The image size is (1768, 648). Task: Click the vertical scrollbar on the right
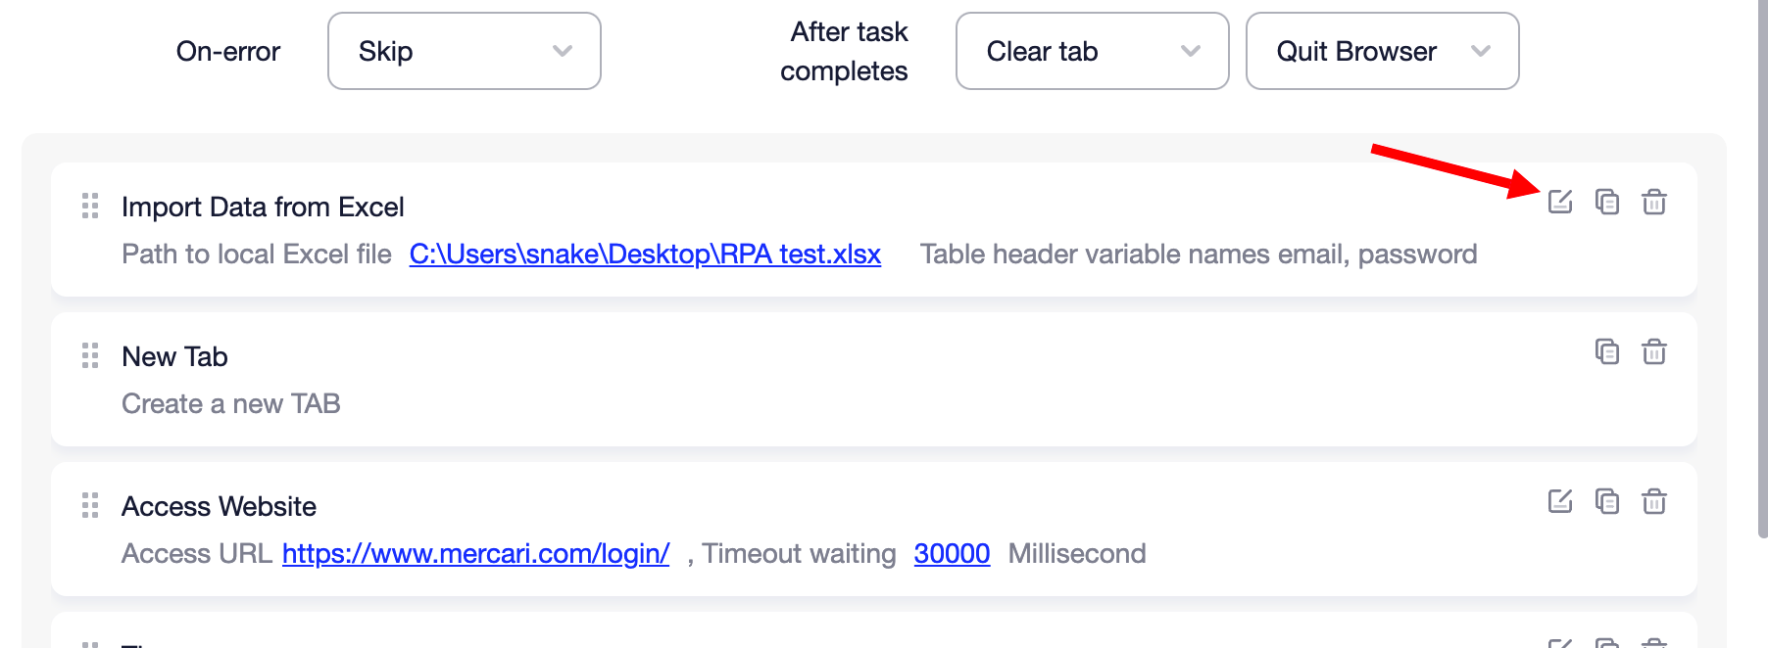click(1761, 294)
